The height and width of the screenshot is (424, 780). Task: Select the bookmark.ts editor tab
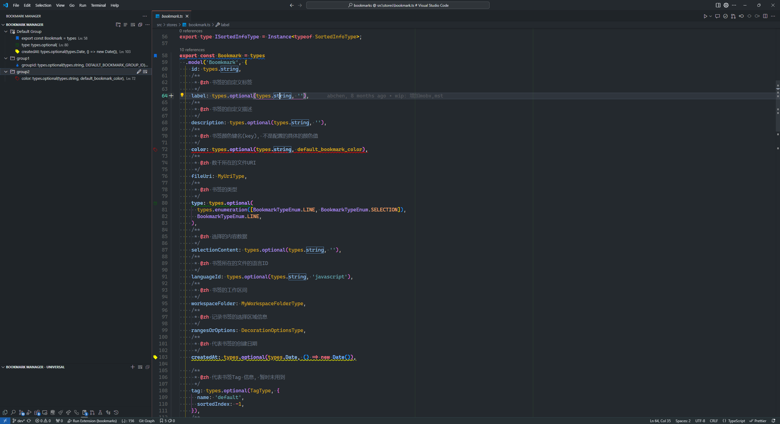pyautogui.click(x=172, y=16)
